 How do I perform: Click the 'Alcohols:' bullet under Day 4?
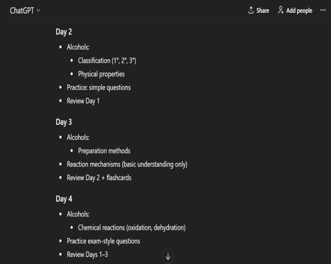(78, 214)
